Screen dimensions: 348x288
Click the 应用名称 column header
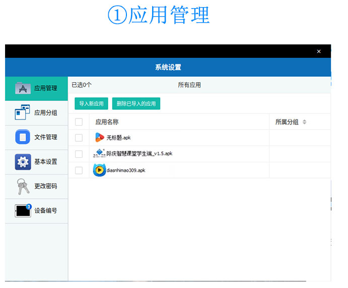pos(107,122)
